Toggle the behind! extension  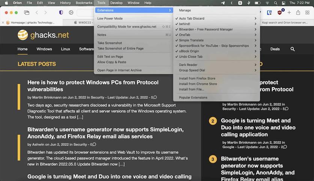tap(216, 24)
